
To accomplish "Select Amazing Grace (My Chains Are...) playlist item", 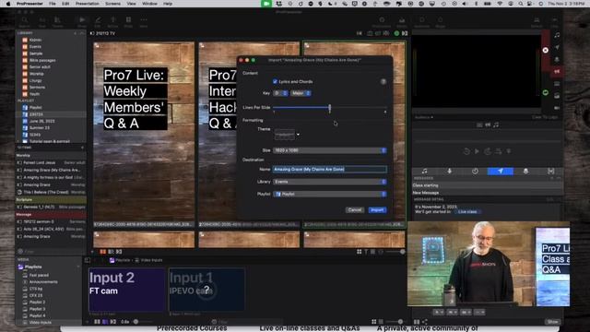I will pos(51,170).
